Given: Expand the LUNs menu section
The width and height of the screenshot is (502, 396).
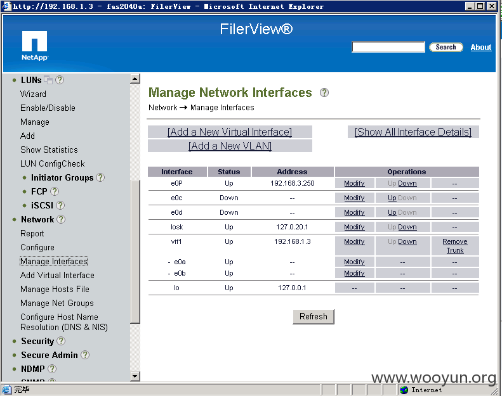Looking at the screenshot, I should click(x=31, y=80).
